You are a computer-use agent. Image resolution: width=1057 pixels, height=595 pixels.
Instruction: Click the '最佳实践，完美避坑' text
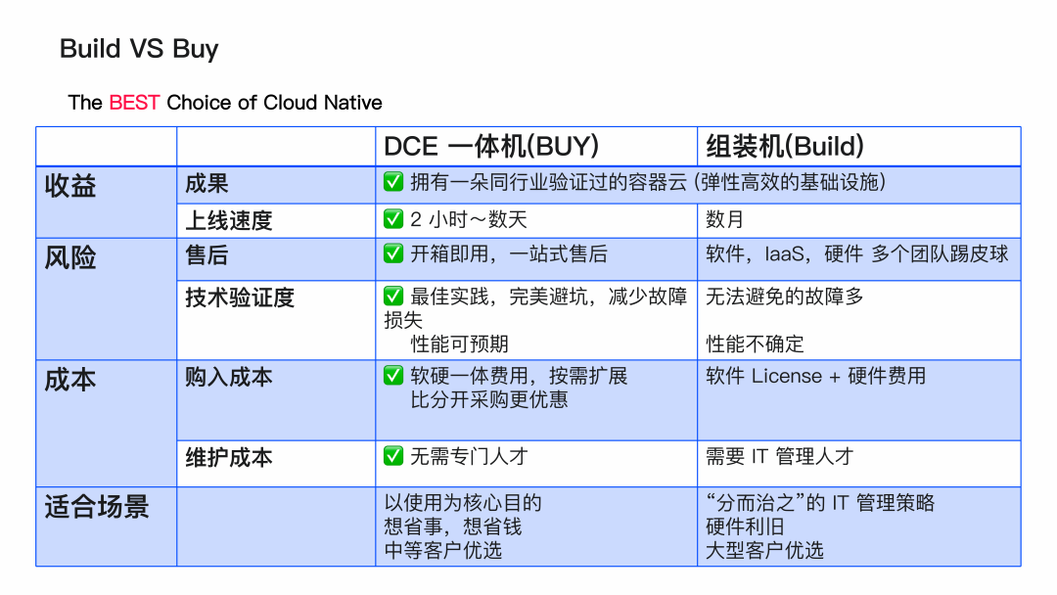pyautogui.click(x=499, y=296)
